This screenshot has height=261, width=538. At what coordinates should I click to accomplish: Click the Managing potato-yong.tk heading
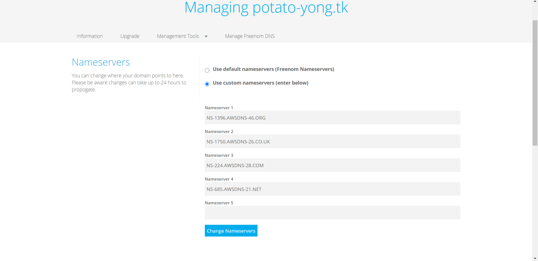(266, 8)
